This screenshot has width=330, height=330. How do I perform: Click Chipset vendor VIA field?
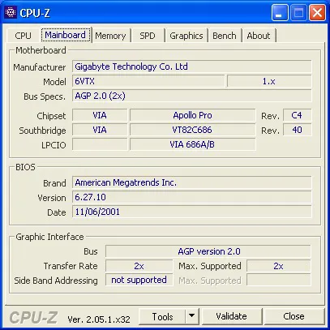[100, 115]
